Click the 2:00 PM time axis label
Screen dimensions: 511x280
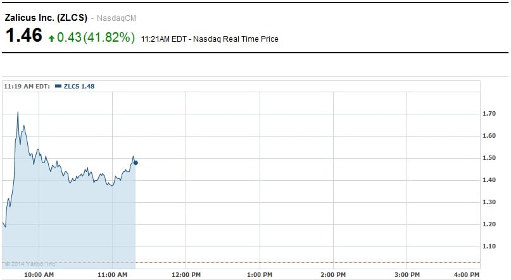point(332,275)
